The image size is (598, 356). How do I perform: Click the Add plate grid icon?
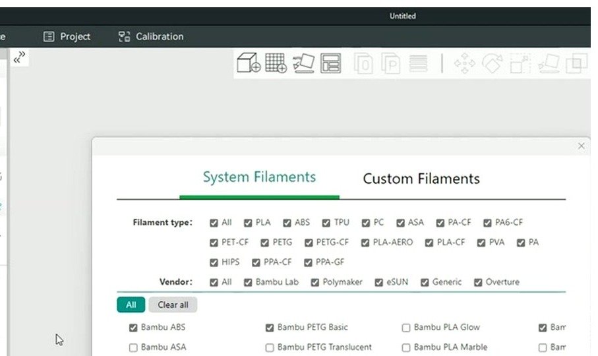[276, 63]
